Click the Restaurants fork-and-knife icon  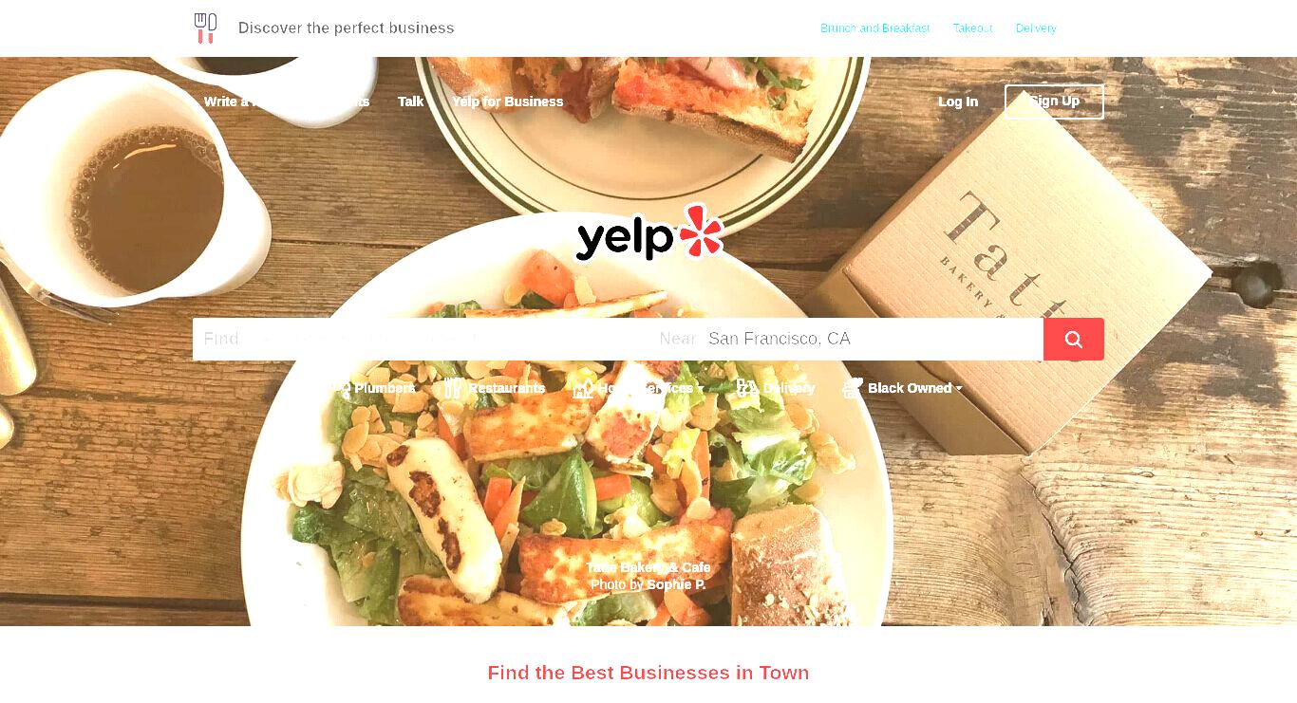454,388
